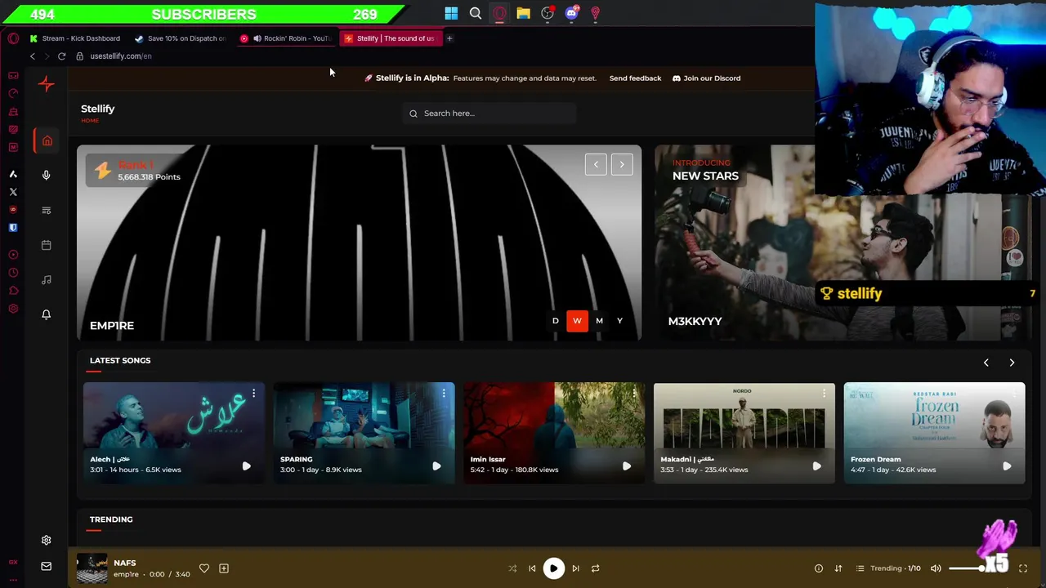Open options menu on Makadni card

point(824,394)
